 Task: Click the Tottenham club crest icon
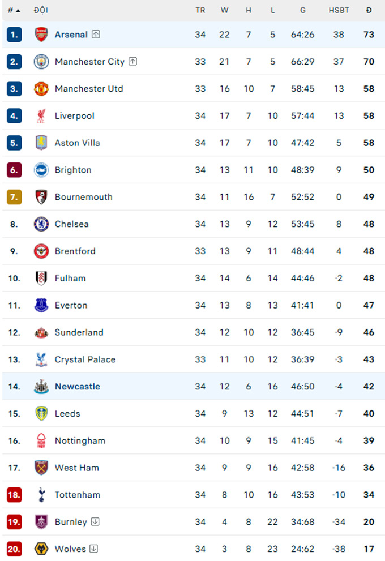pyautogui.click(x=41, y=495)
